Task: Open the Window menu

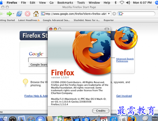Action: coord(94,3)
